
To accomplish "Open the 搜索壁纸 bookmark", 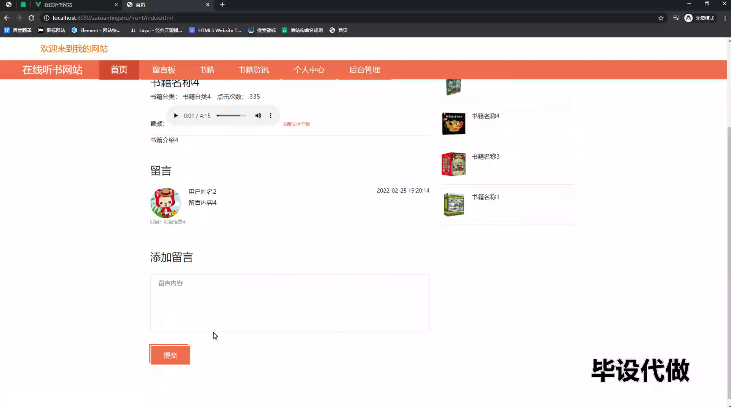I will coord(262,30).
